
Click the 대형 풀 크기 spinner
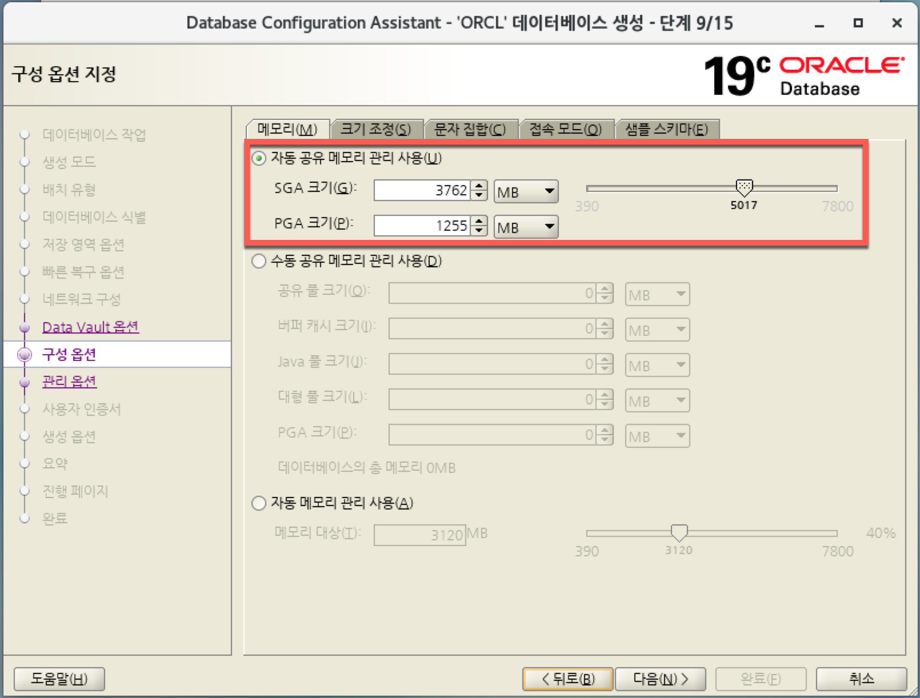point(605,400)
